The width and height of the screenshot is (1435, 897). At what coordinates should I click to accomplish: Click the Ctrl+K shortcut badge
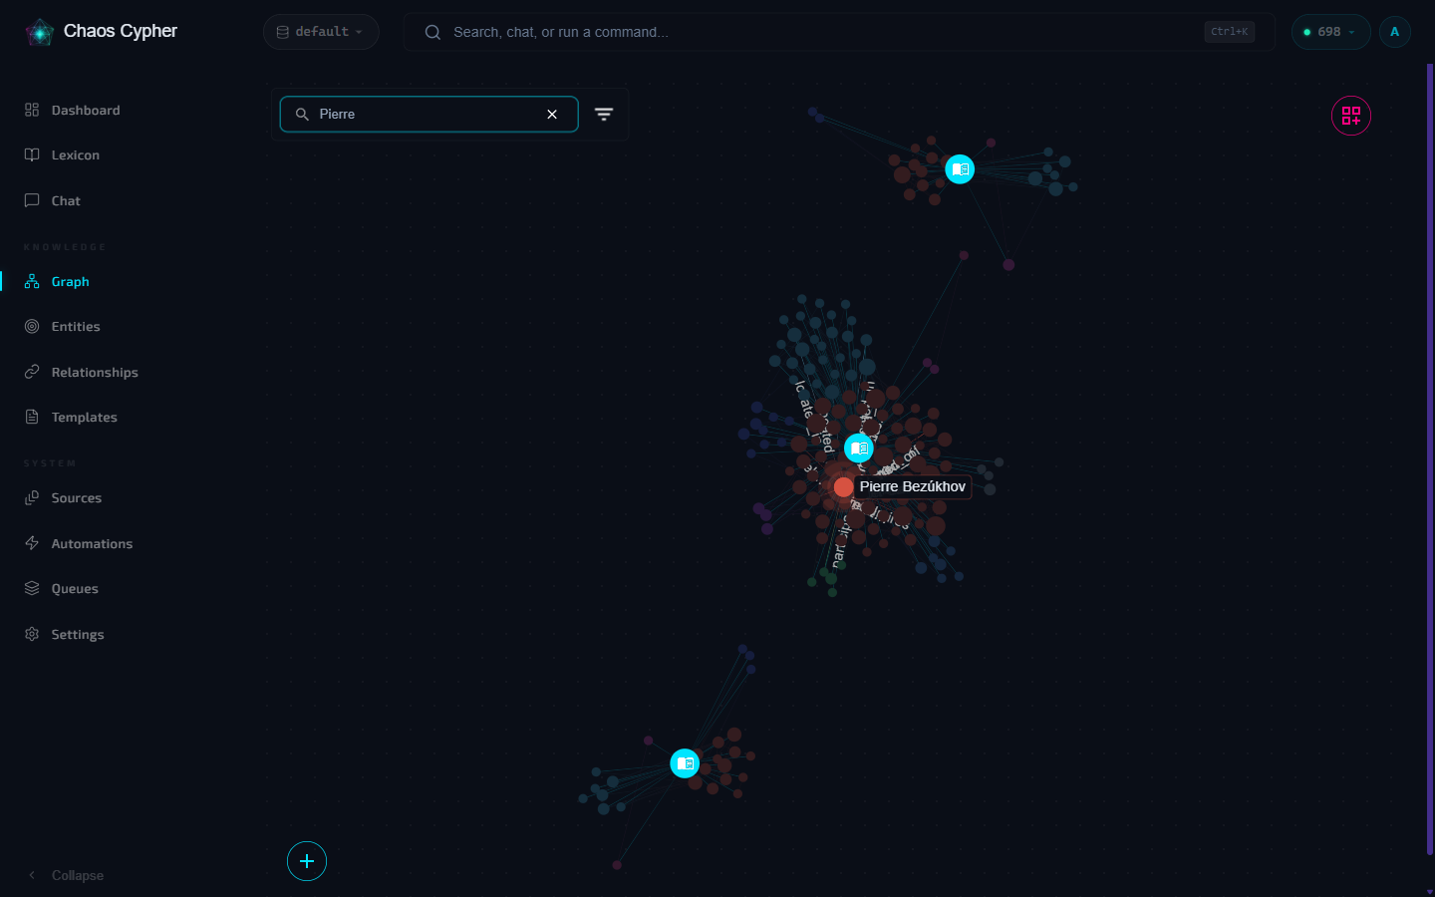[1229, 32]
